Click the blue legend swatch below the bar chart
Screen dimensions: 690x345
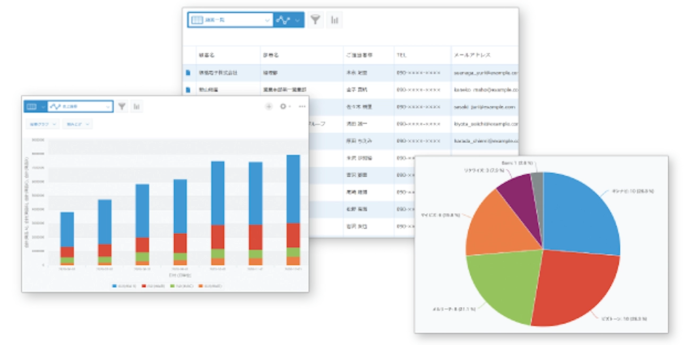pos(115,286)
